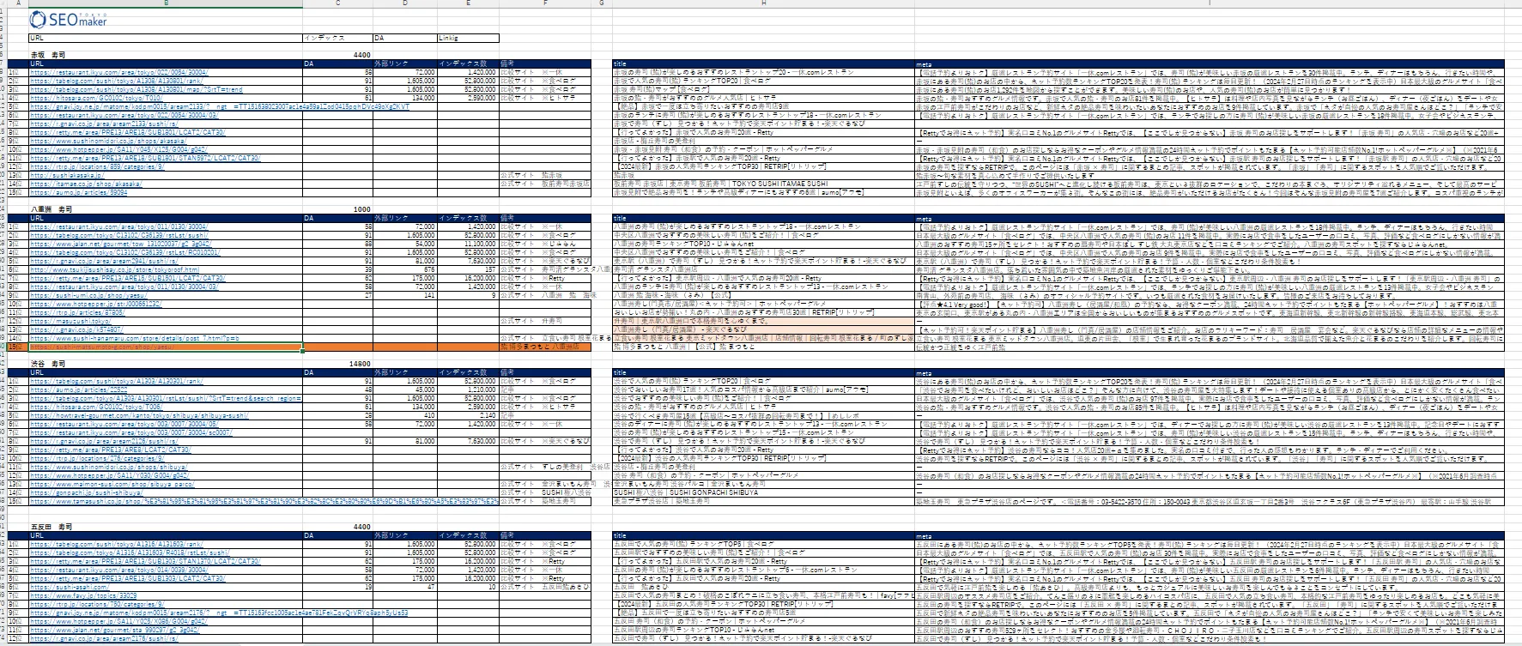Select the index count cell 11,100,000
The height and width of the screenshot is (646, 1522).
(x=468, y=244)
